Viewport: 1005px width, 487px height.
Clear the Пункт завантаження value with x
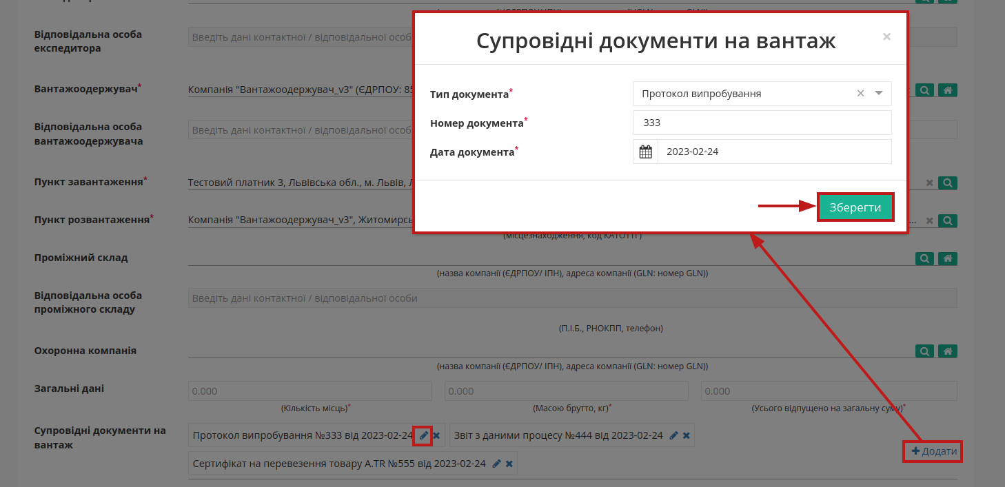(929, 183)
